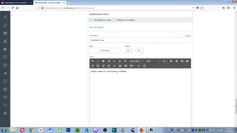The image size is (237, 133).
Task: Clear text formatting
Action: tap(144, 66)
